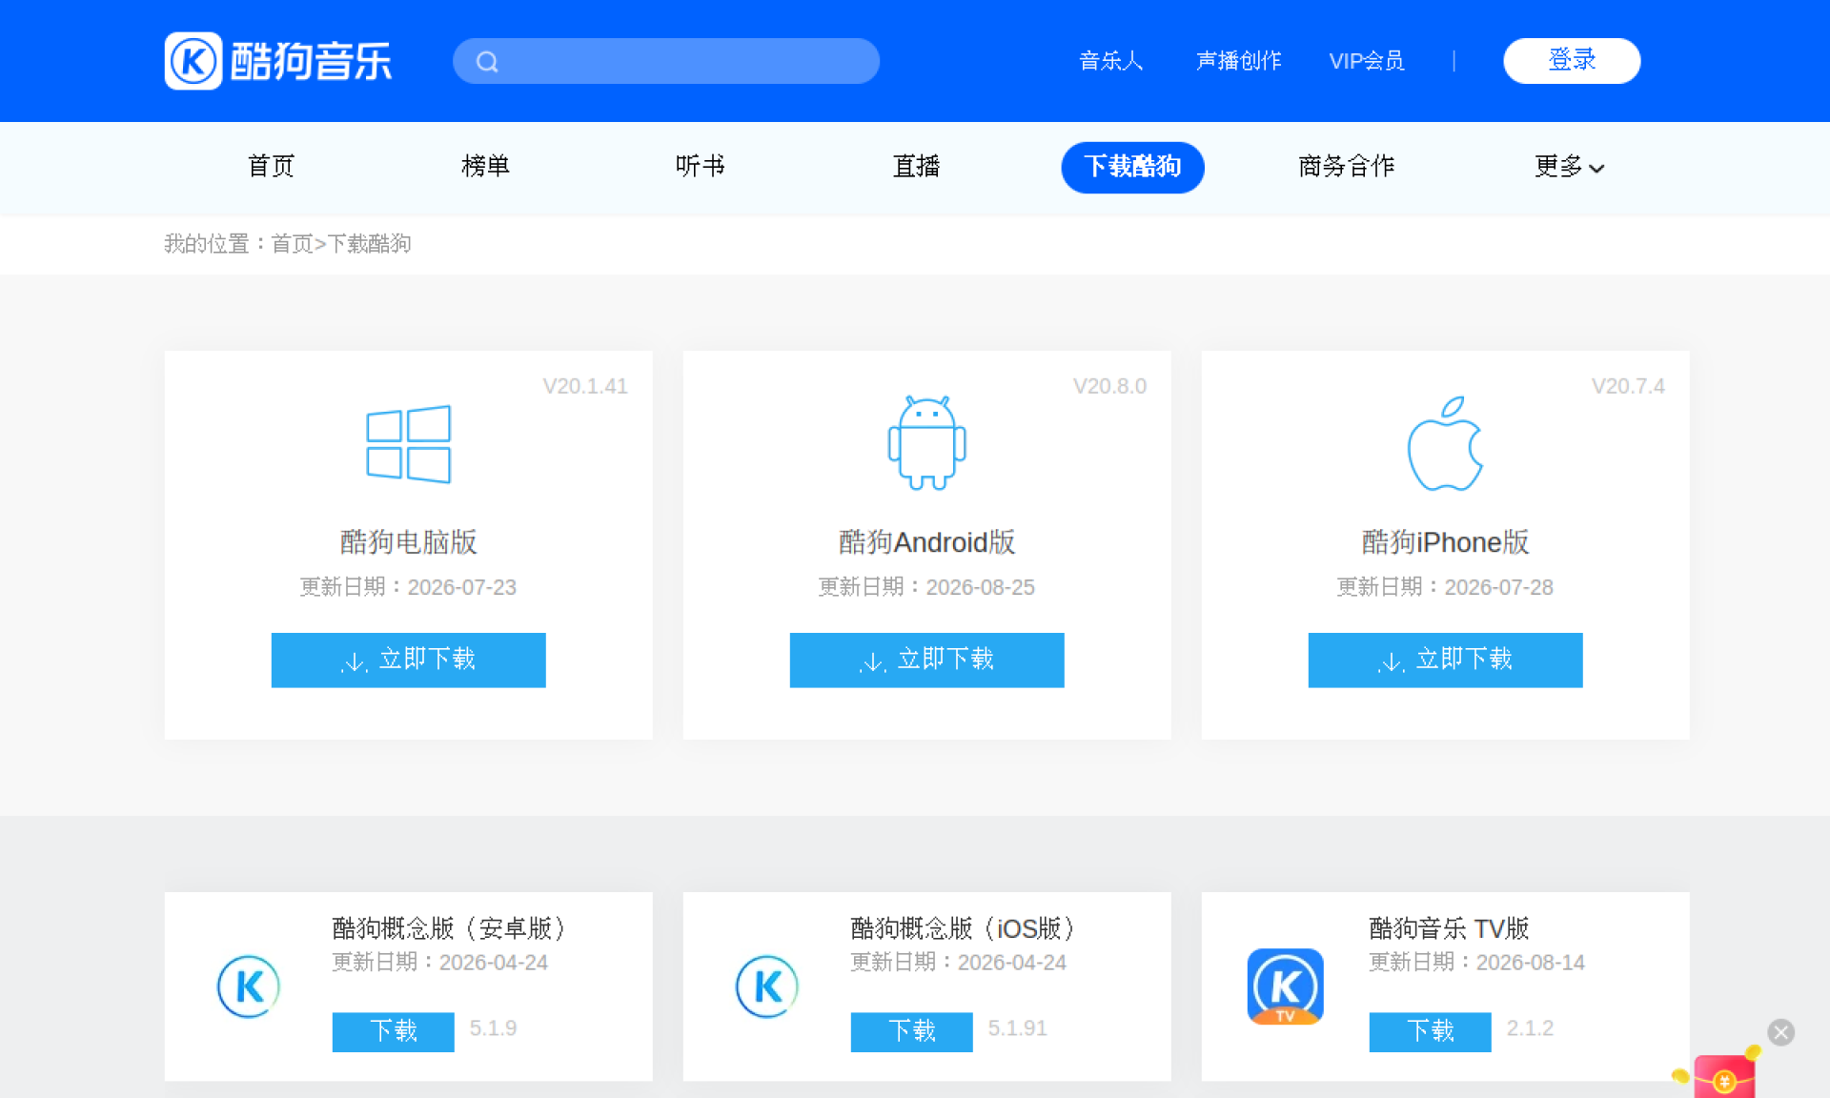Click update date 2026-08-25
This screenshot has width=1830, height=1098.
click(x=981, y=587)
